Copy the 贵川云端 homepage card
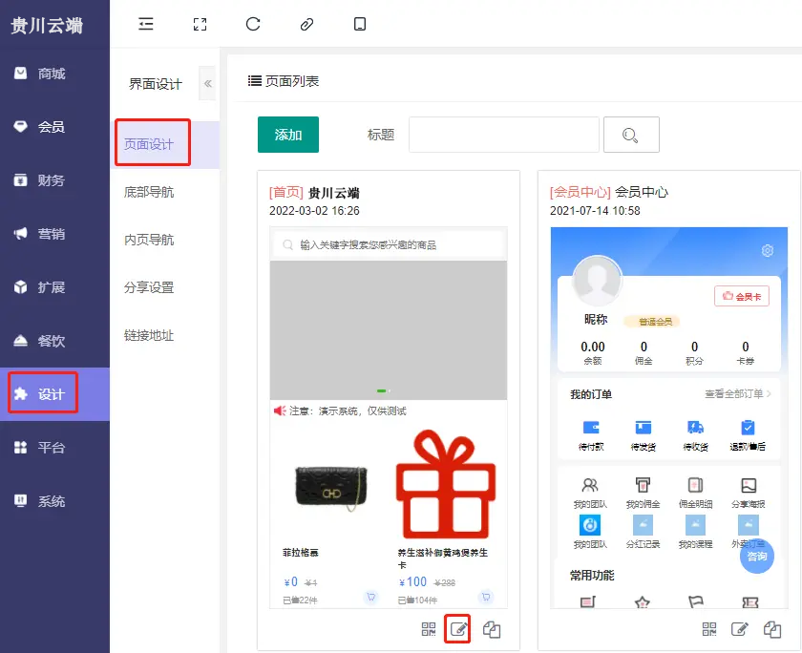The width and height of the screenshot is (802, 653). pos(492,629)
